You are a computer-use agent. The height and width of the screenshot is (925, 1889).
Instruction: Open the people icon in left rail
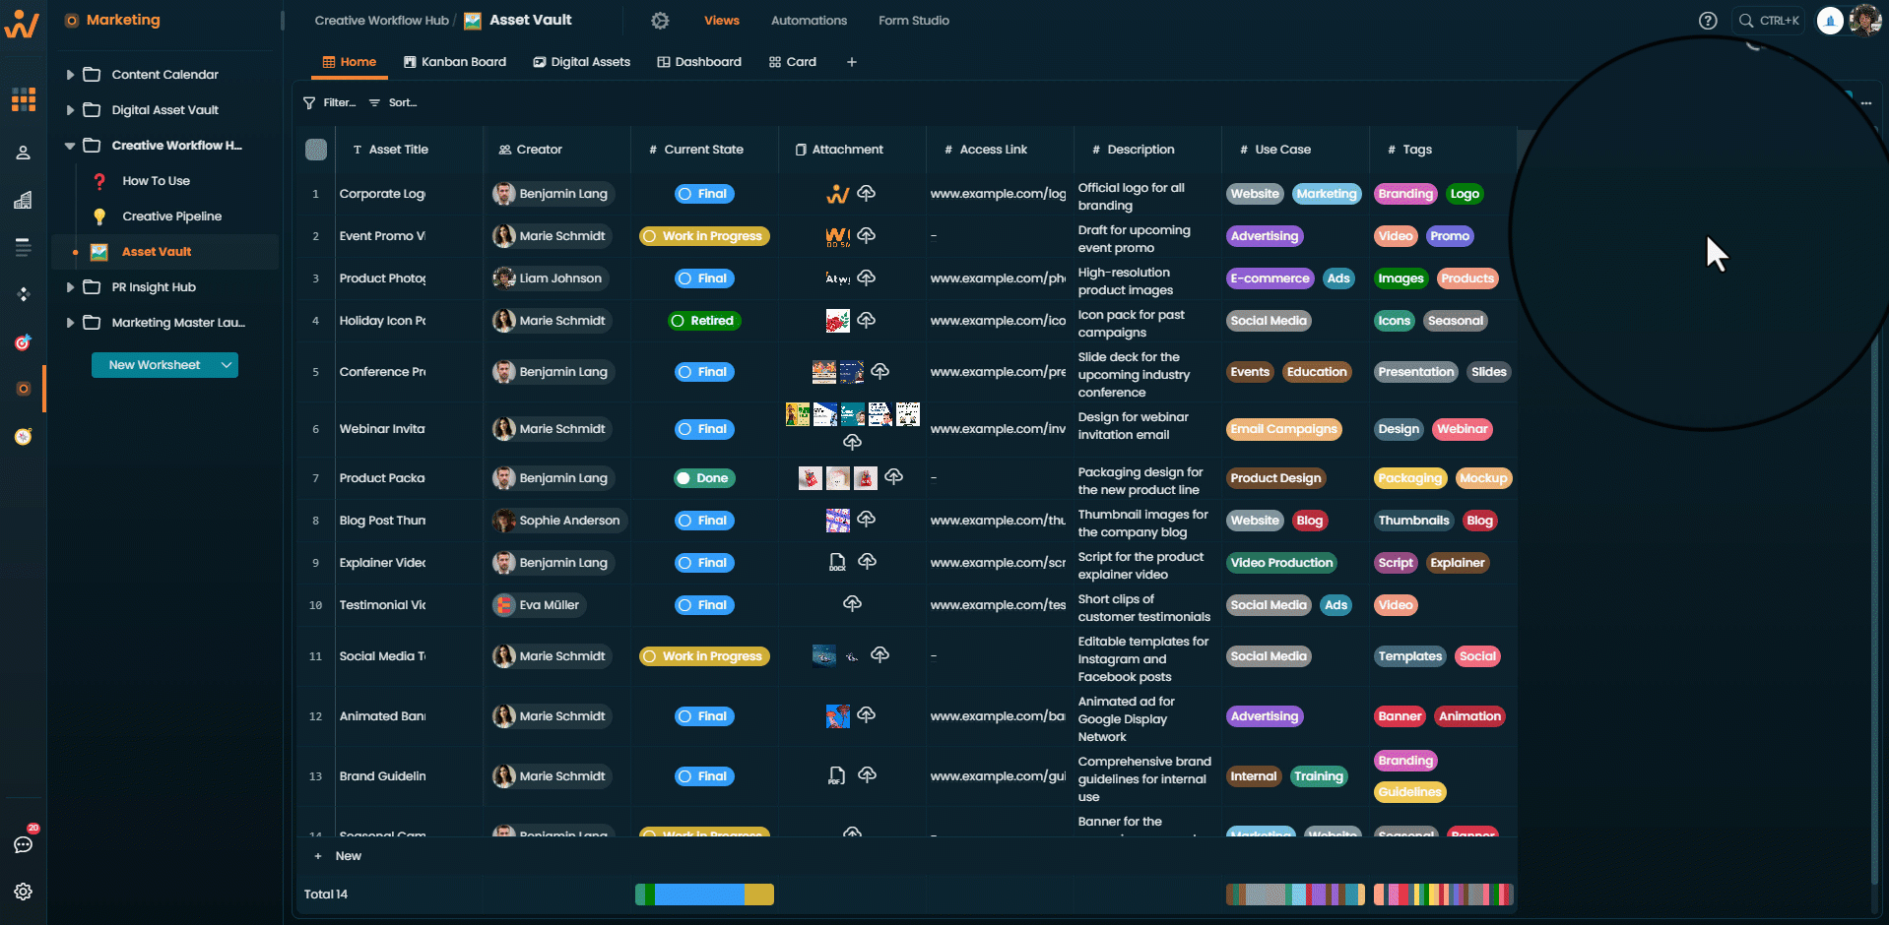[x=24, y=153]
